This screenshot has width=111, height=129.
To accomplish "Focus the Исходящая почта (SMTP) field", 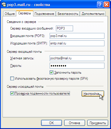I will (x=77, y=43).
